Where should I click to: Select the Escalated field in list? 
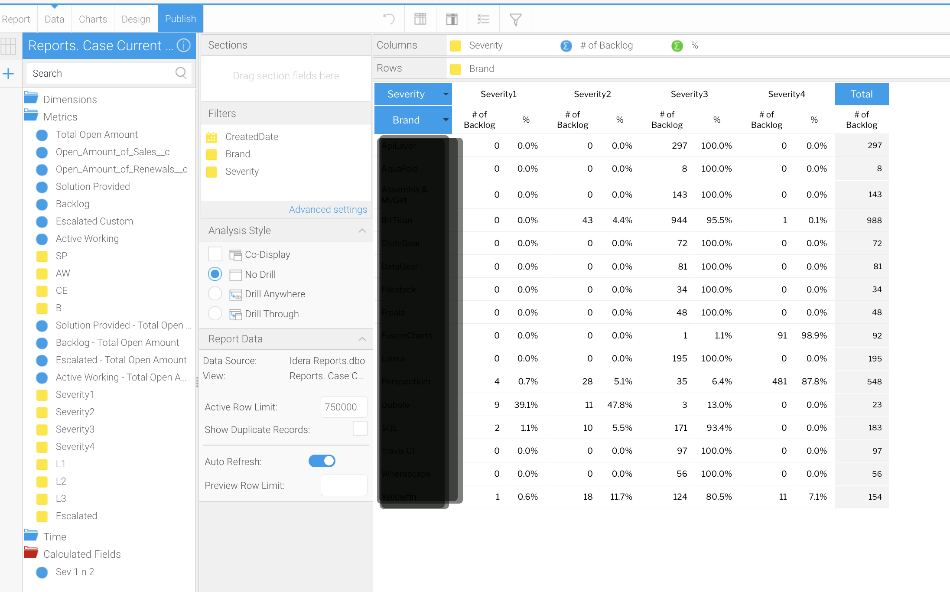(76, 516)
